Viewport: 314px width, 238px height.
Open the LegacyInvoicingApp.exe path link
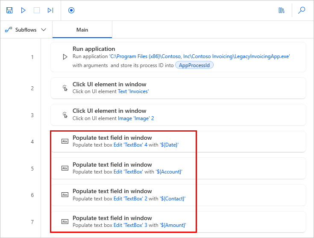200,56
